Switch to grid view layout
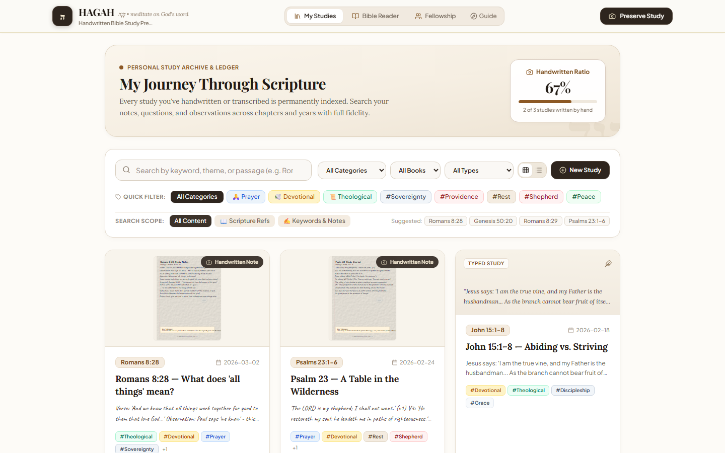 click(526, 170)
